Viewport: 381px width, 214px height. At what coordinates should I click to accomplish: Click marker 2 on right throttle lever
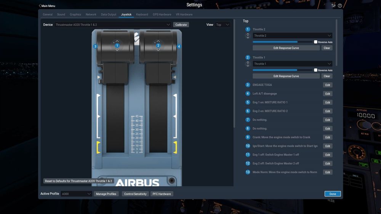(158, 46)
